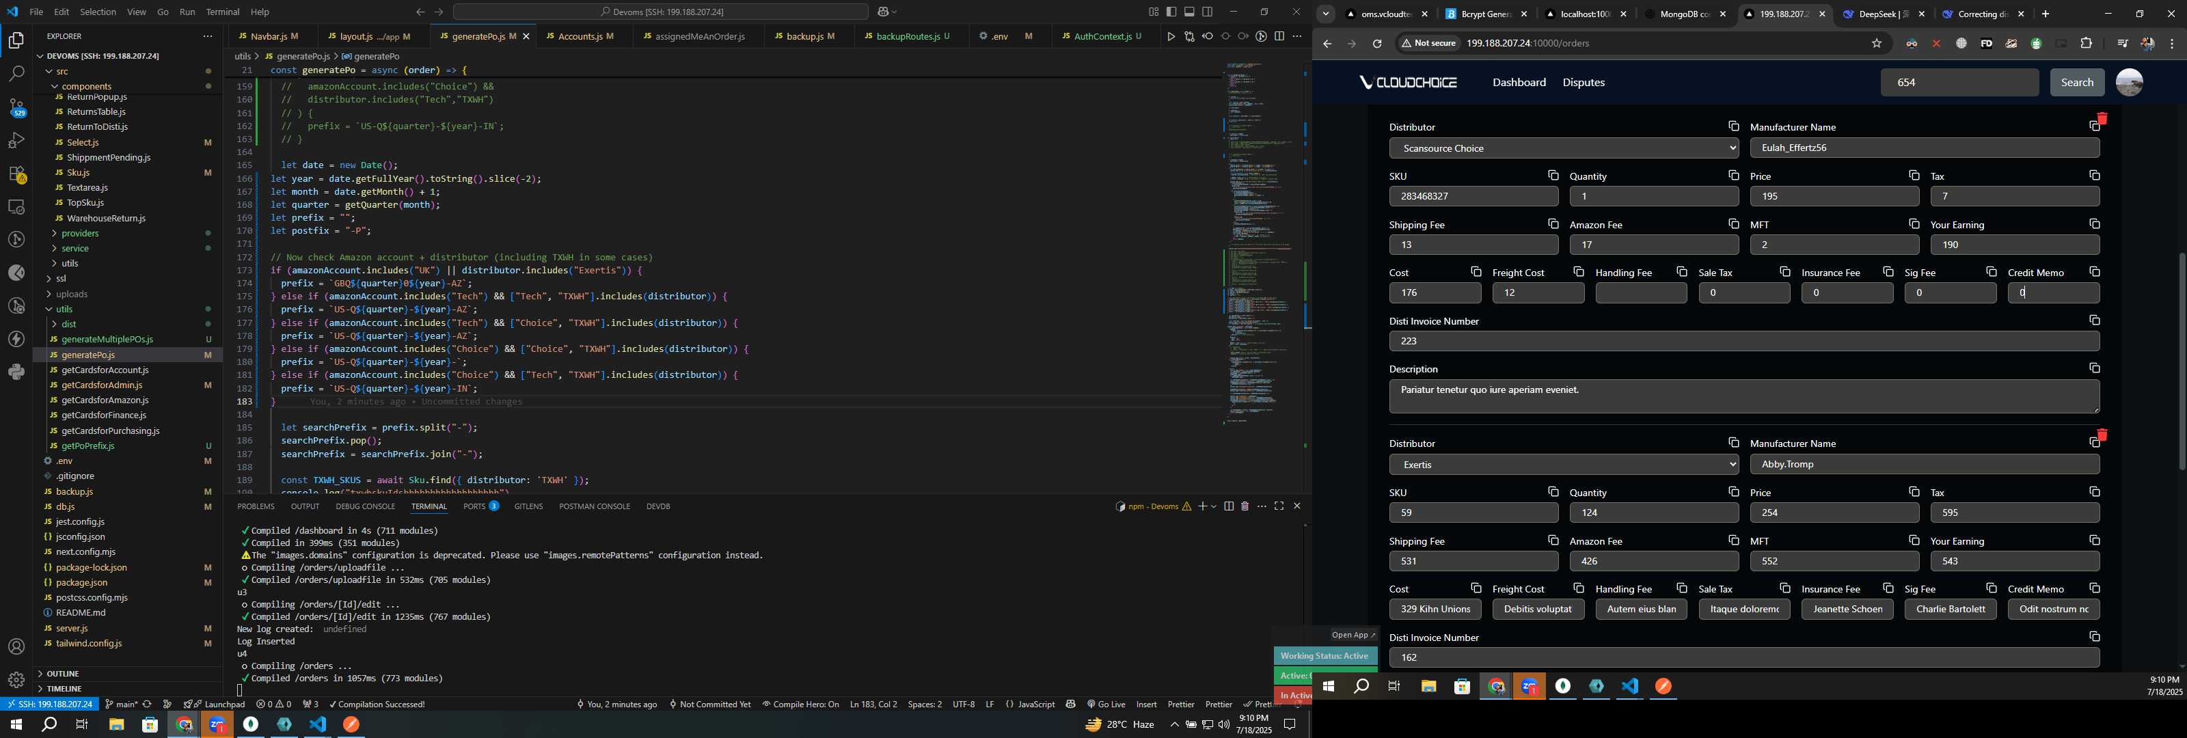Image resolution: width=2187 pixels, height=738 pixels.
Task: Switch to the PROBLEMS panel tab
Action: 256,506
